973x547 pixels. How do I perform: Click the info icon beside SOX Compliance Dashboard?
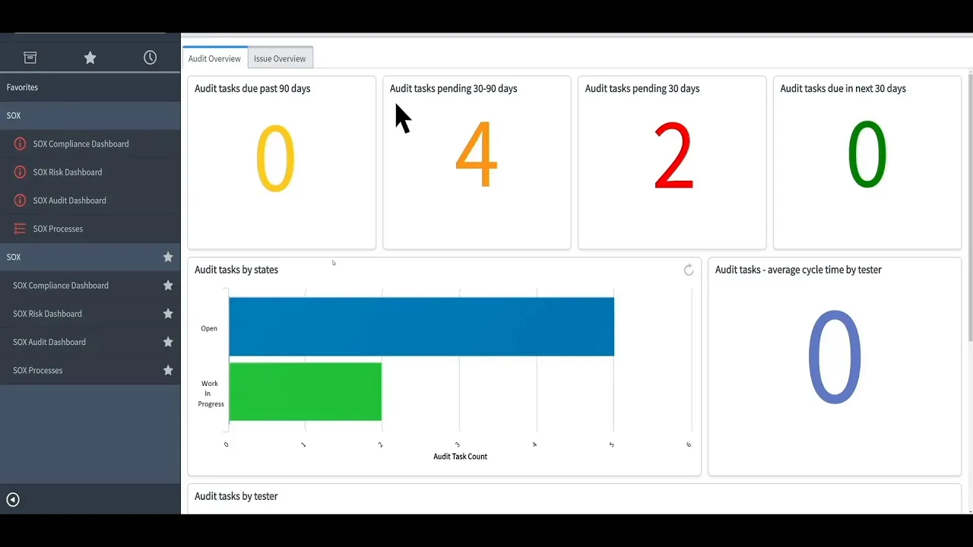click(20, 144)
